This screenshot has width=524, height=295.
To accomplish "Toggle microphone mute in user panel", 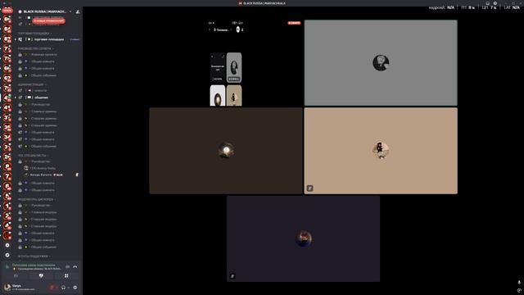I will pyautogui.click(x=52, y=288).
